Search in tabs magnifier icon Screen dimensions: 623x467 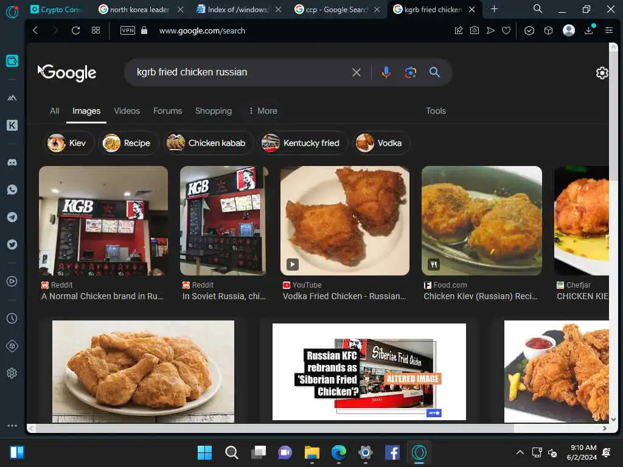(538, 9)
